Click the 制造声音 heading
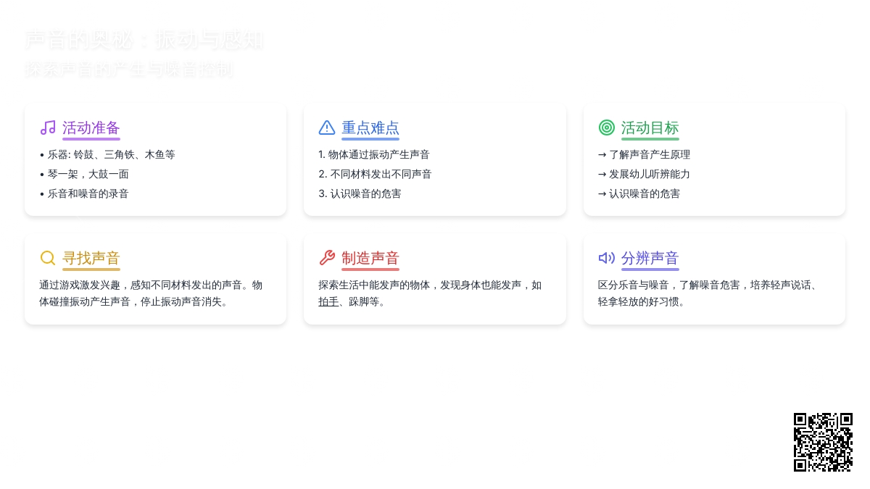 370,259
